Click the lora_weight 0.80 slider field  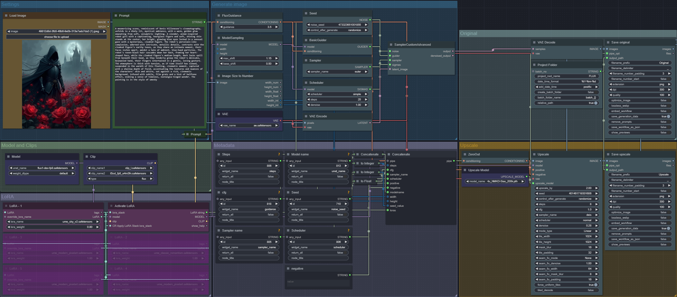(53, 227)
